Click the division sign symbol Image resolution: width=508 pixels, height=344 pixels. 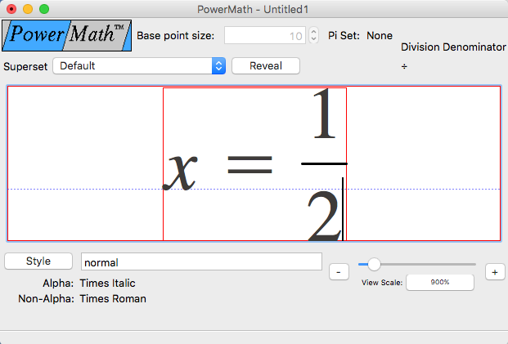click(x=404, y=66)
